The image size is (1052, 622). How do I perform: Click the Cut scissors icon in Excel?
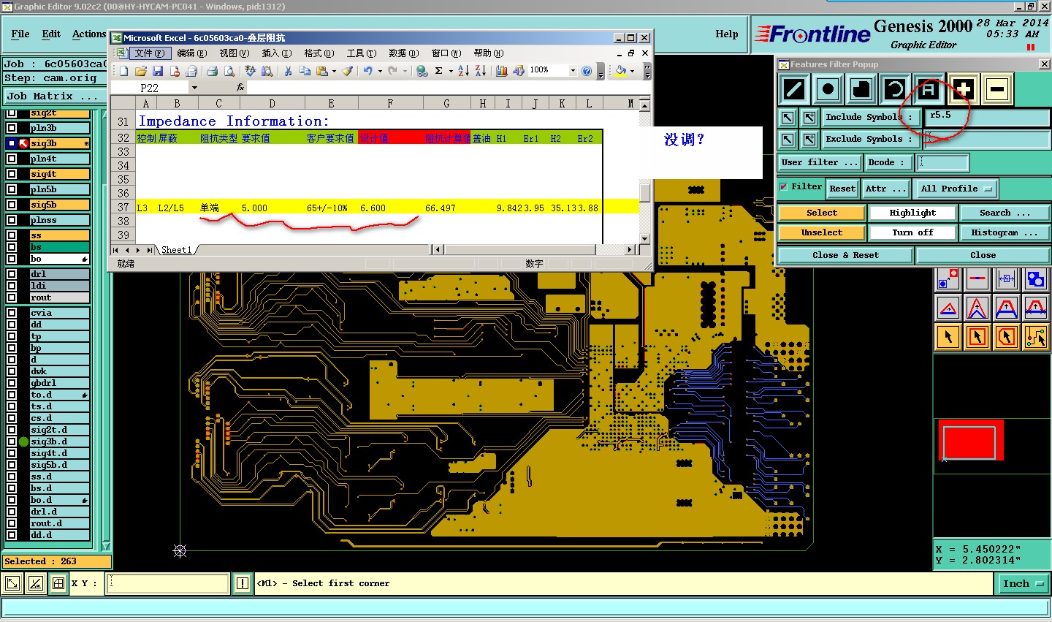point(288,71)
